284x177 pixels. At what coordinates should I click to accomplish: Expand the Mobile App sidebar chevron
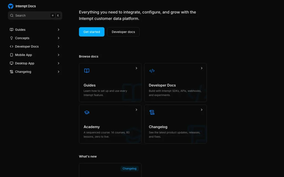[59, 55]
